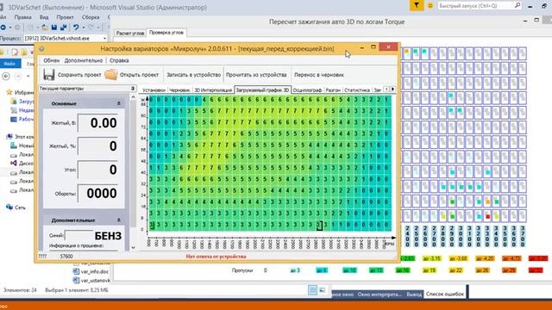Open the Список ошибок tab
The width and height of the screenshot is (552, 310).
click(445, 294)
